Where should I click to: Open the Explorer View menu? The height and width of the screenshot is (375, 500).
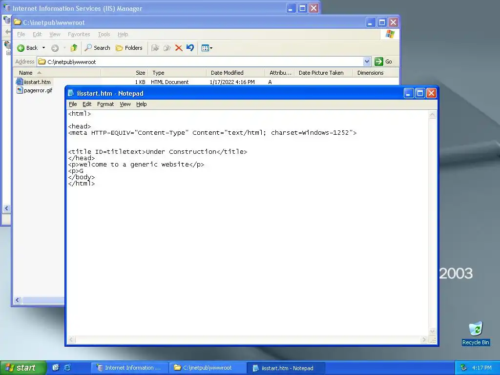(55, 34)
